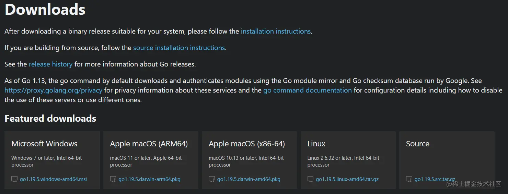Image resolution: width=508 pixels, height=194 pixels.
Task: Click download icon beside go1.19.5.darwin-amd64.pkg
Action: (212, 179)
